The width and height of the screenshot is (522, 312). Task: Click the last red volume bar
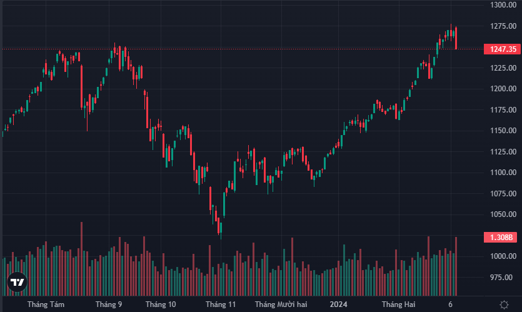pyautogui.click(x=456, y=266)
